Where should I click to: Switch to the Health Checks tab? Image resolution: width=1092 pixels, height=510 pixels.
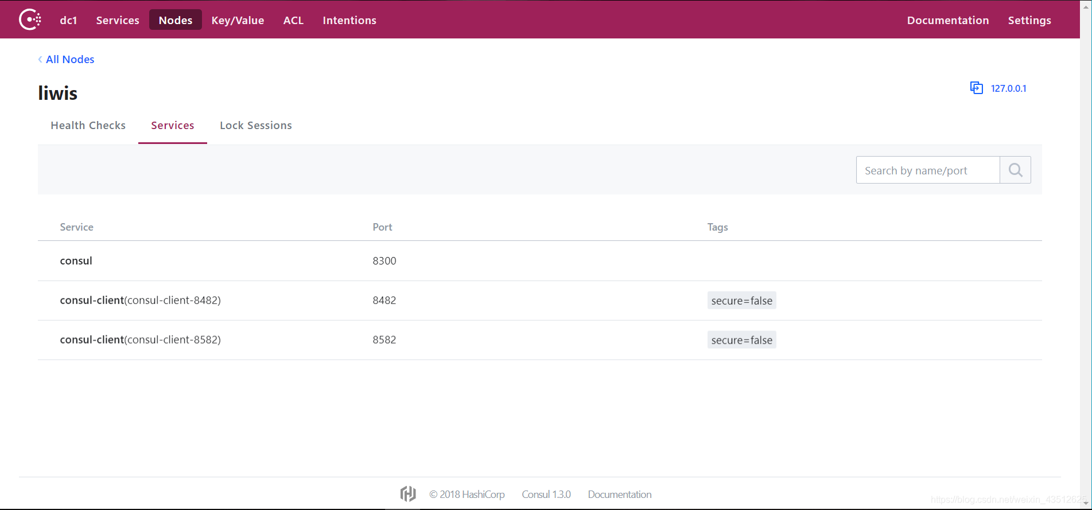(88, 125)
